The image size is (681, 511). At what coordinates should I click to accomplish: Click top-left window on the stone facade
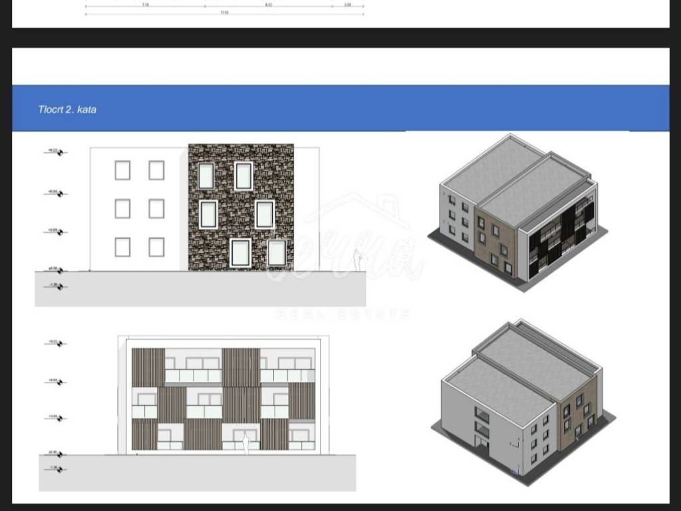[206, 176]
